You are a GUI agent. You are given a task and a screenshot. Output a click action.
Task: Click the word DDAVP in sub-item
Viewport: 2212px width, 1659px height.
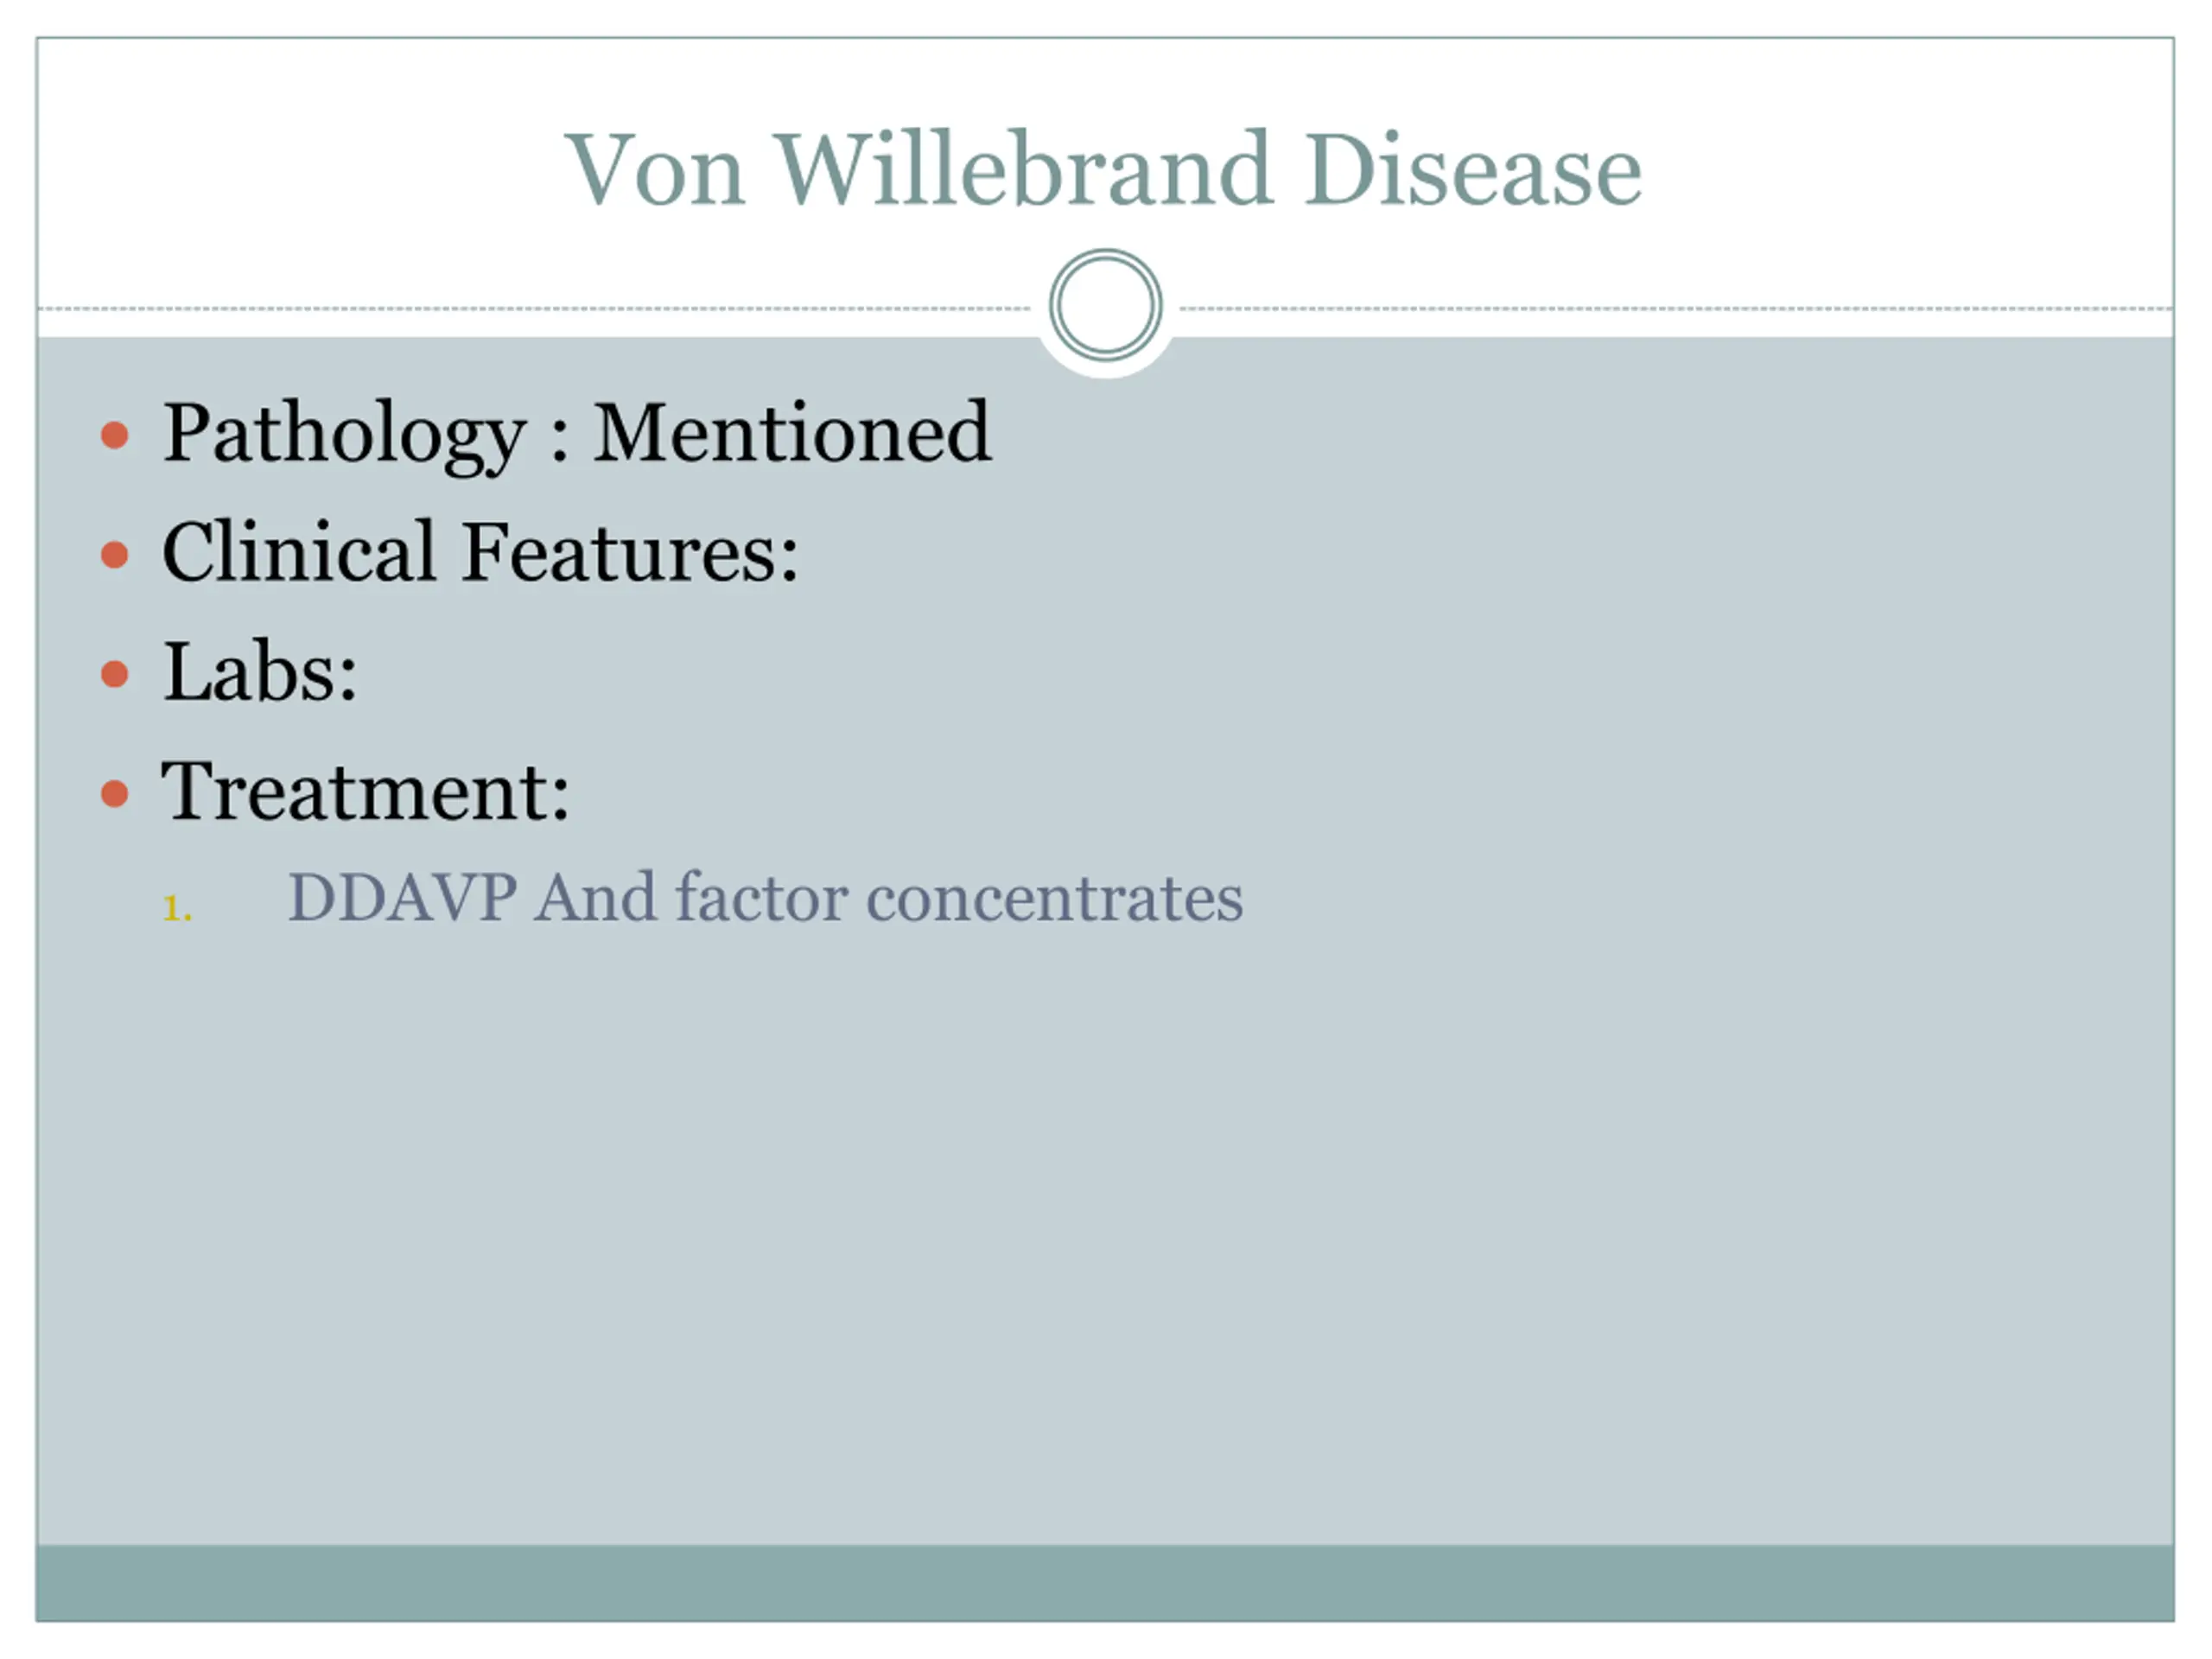tap(402, 897)
